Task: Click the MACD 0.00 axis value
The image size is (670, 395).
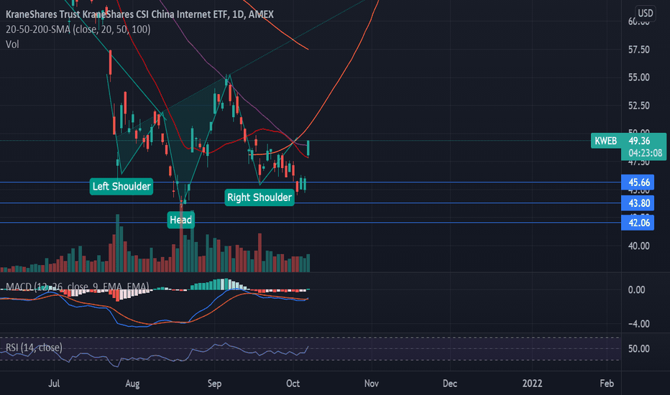Action: click(x=636, y=290)
